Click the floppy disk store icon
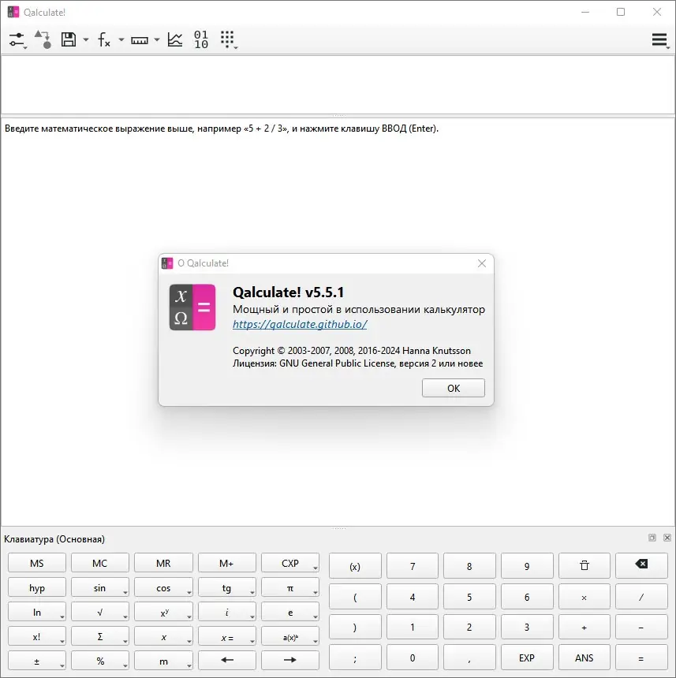 (x=69, y=39)
